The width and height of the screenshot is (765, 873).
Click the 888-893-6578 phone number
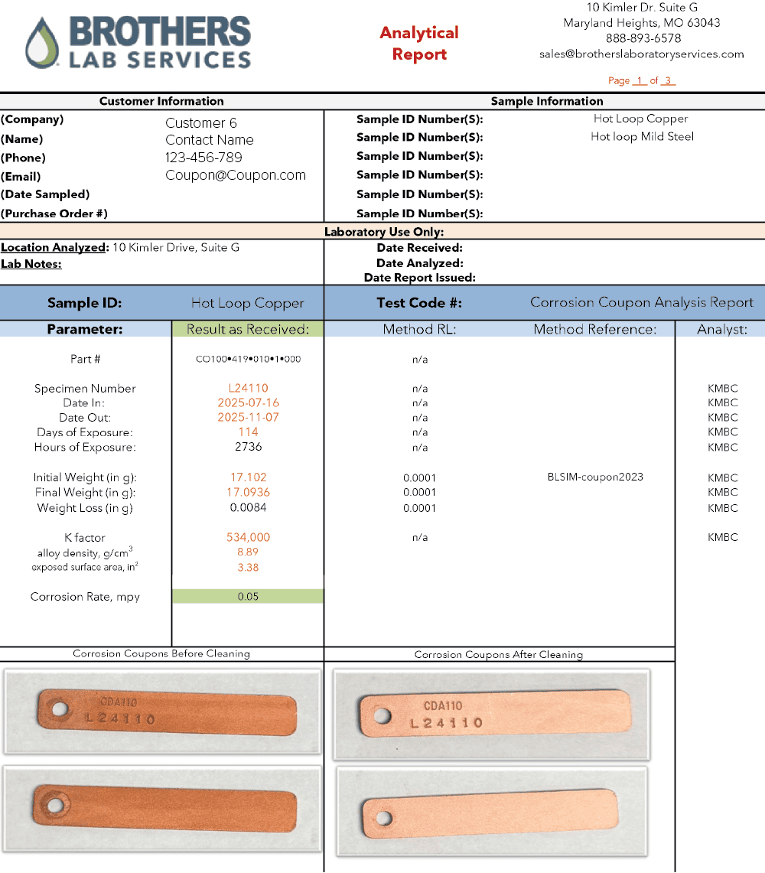[643, 38]
